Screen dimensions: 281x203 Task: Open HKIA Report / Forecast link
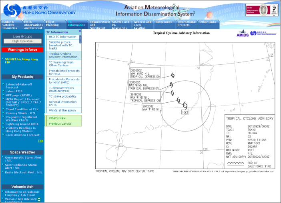[x=23, y=102]
